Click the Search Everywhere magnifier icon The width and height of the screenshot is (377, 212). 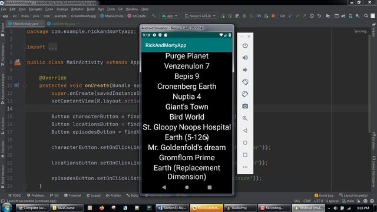coord(366,16)
